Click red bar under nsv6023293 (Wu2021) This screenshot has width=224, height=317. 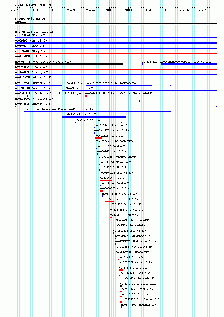click(x=106, y=180)
